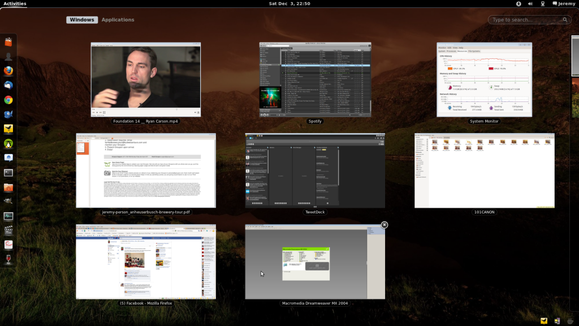Click the video clapperboard icon in dash
579x326 pixels.
click(x=8, y=230)
